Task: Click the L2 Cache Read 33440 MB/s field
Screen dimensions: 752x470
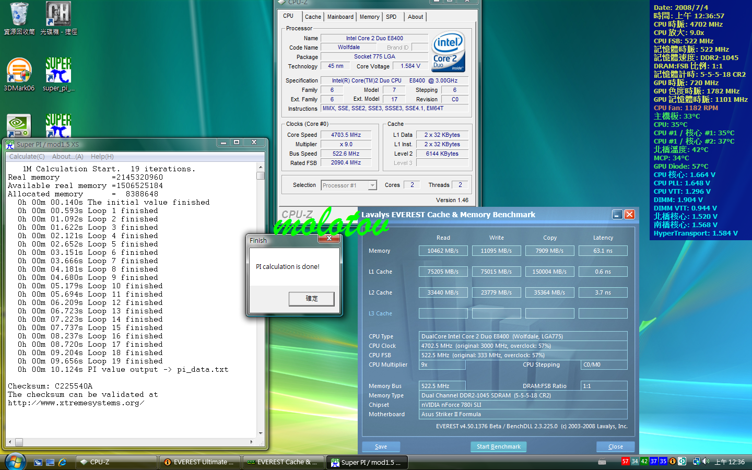Action: 443,292
